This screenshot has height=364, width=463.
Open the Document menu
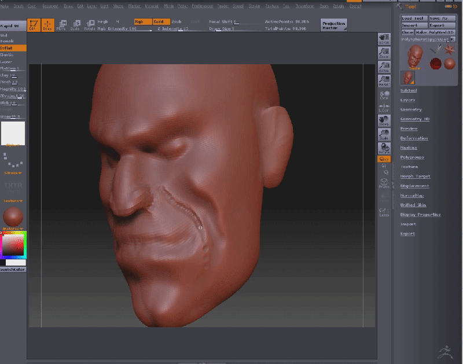50,6
